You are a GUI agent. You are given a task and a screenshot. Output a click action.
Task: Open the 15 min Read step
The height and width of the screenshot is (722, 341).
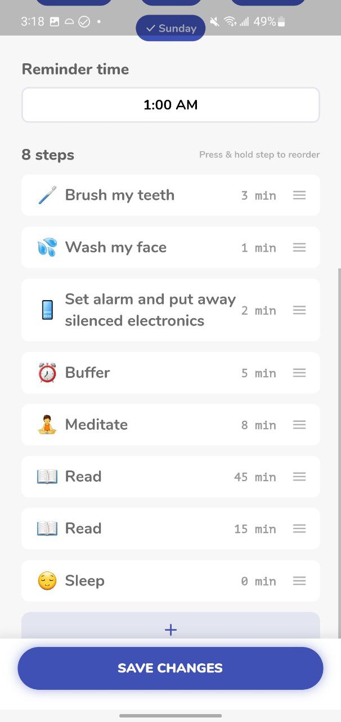(x=83, y=529)
